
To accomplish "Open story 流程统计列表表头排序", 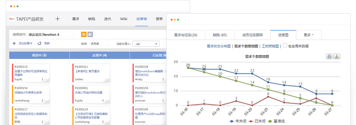I will click(x=28, y=93).
